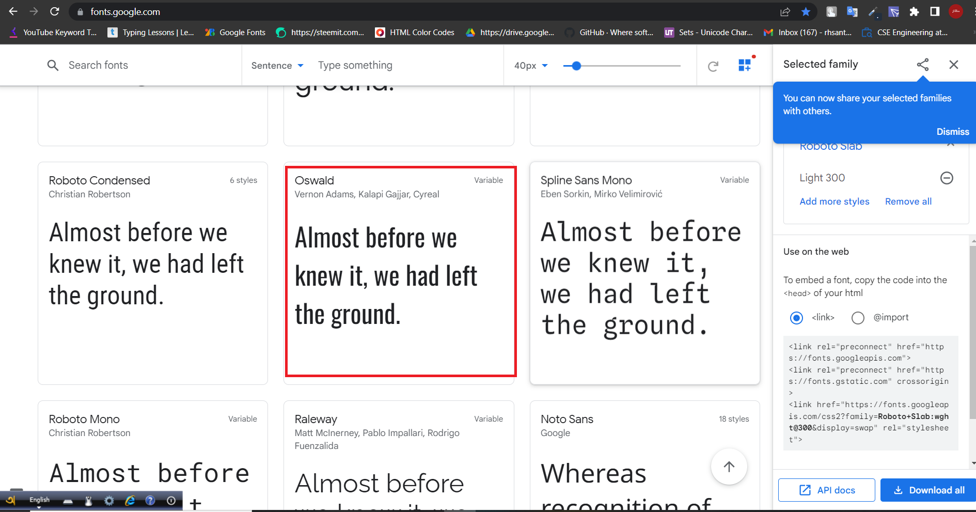976x512 pixels.
Task: Open the red profile avatar
Action: [x=956, y=11]
